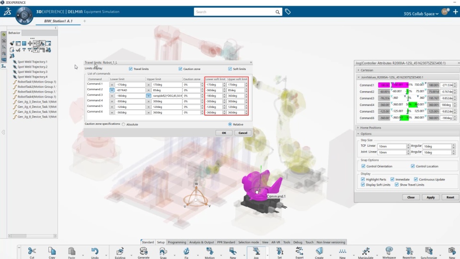Click the search magnifier icon
This screenshot has height=259, width=460.
coord(277,12)
